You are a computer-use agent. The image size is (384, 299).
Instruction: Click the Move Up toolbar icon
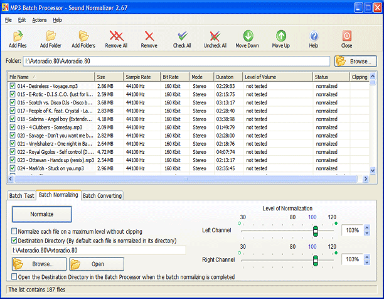tap(281, 39)
